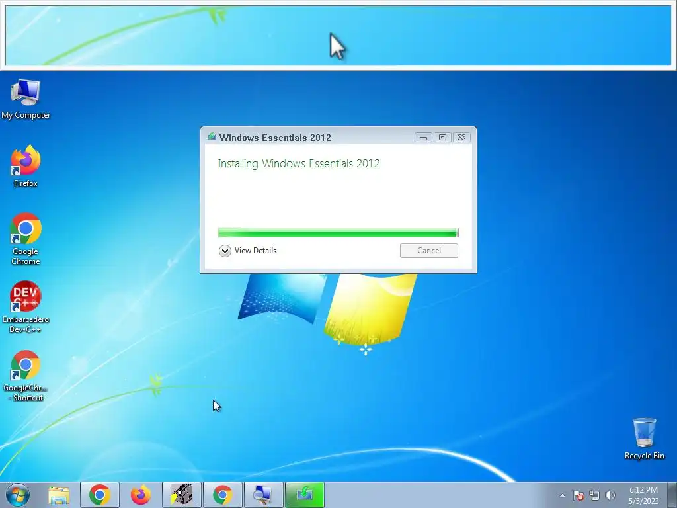Click 'Installing Windows Essentials 2012' heading

(299, 164)
